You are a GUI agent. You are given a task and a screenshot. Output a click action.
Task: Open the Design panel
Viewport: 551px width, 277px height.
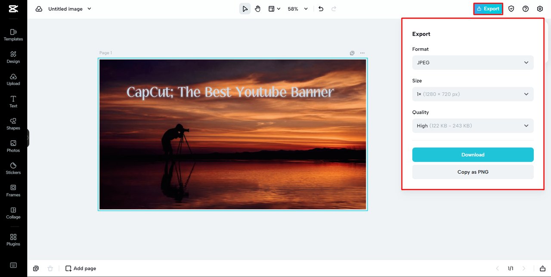[13, 57]
